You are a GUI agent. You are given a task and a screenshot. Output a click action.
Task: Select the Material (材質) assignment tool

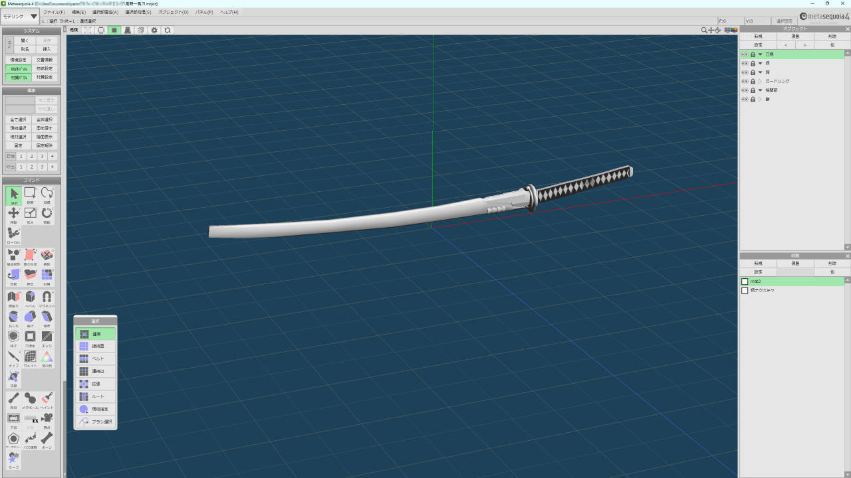(47, 277)
